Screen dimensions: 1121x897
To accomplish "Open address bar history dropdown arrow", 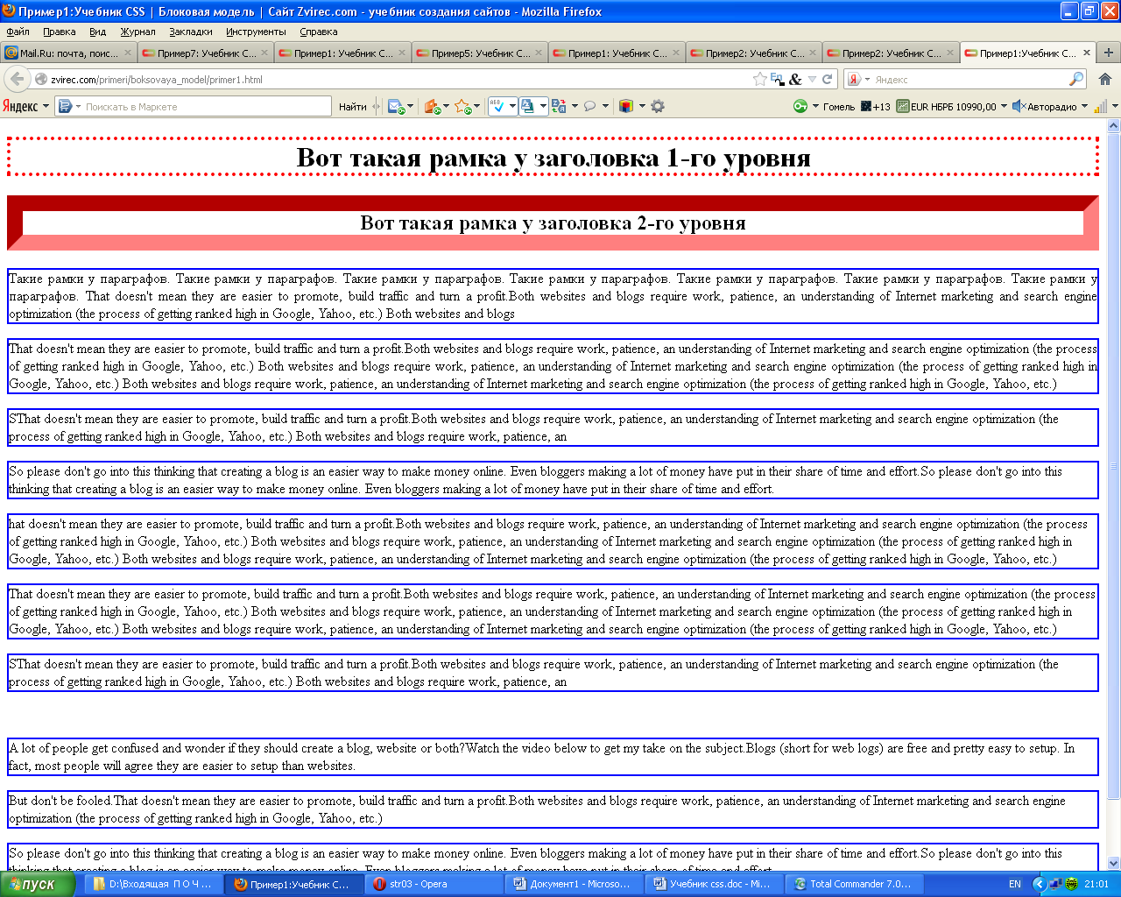I will point(812,79).
